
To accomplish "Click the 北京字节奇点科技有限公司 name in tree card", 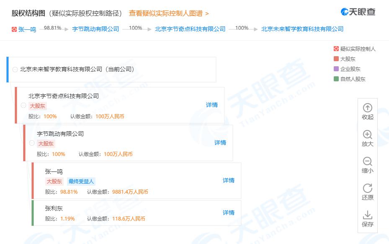I will [x=64, y=96].
